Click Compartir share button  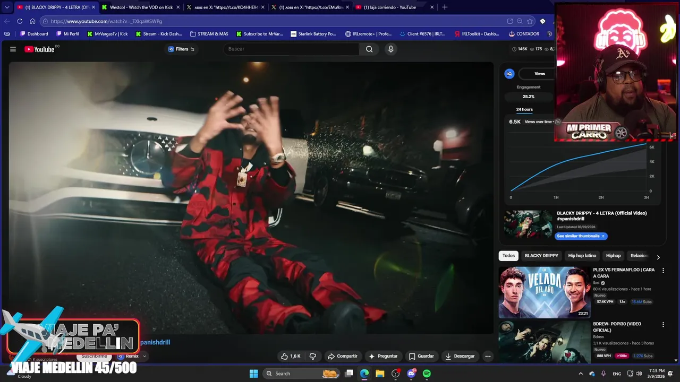pos(342,356)
